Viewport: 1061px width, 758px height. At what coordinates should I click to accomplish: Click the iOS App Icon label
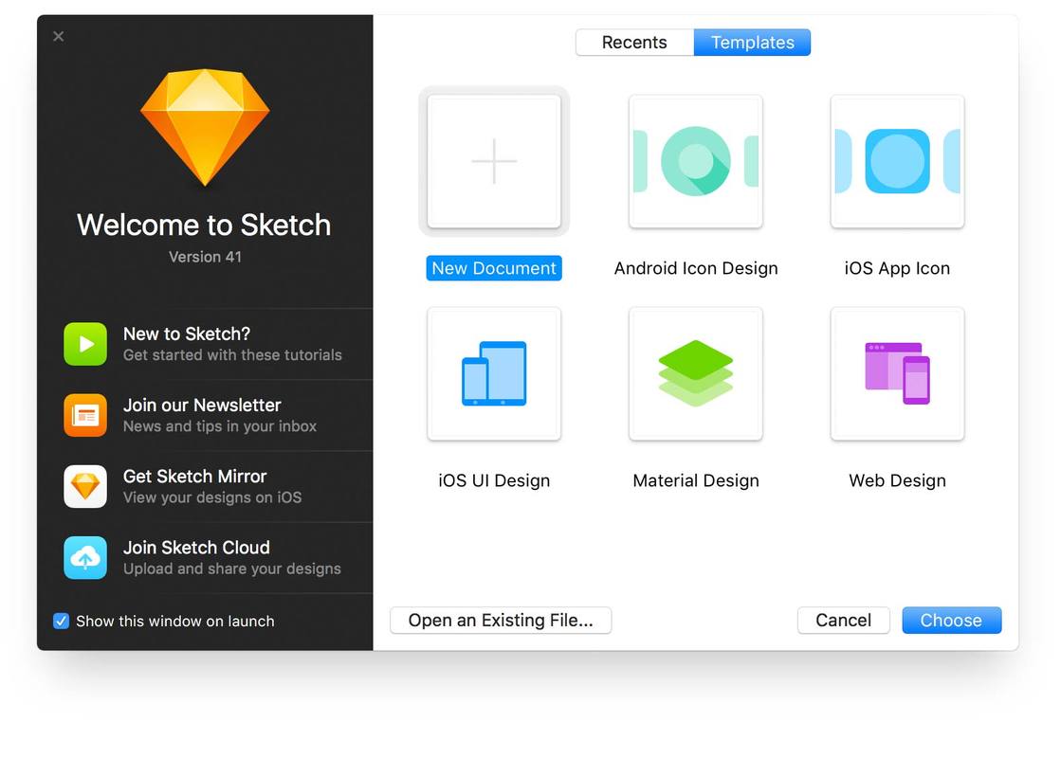[897, 268]
